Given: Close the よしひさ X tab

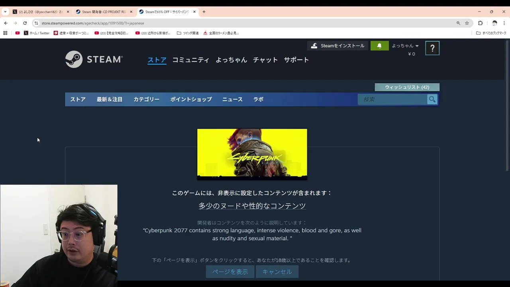Looking at the screenshot, I should 68,12.
